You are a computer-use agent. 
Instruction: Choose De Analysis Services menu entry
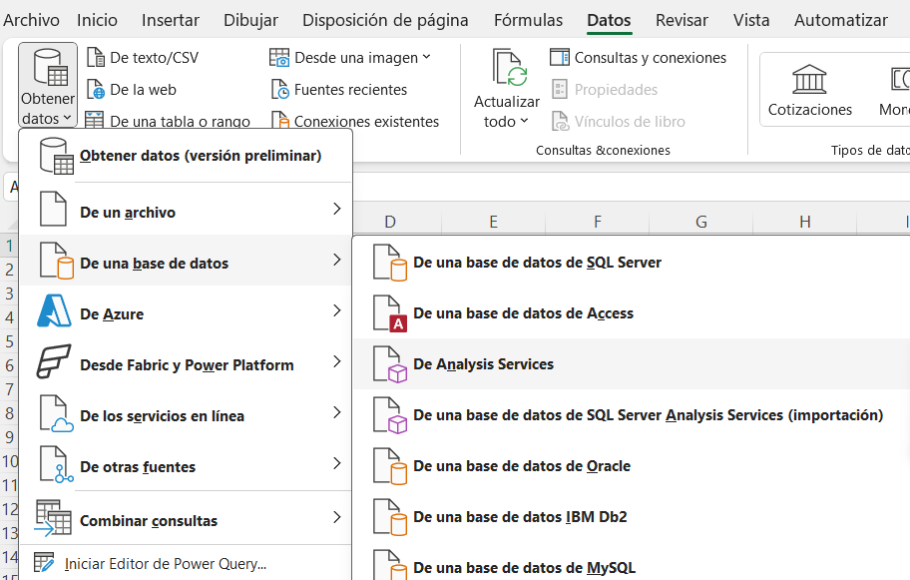483,364
